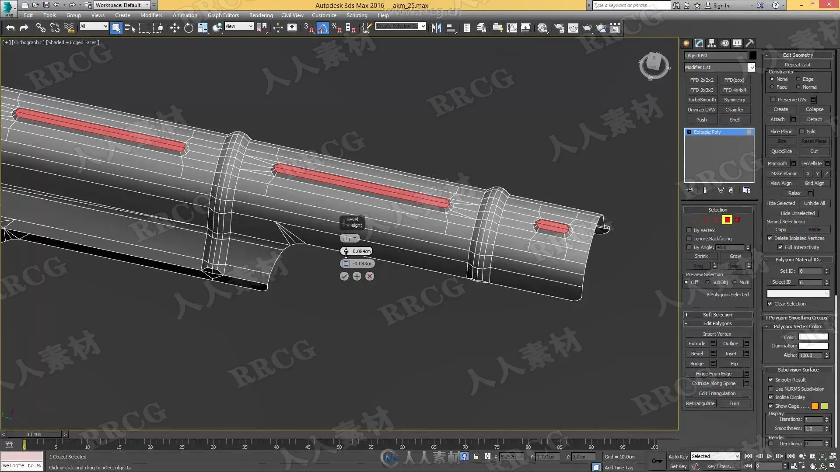Screen dimensions: 840x472
Task: Open the Modifier List dropdown
Action: [751, 67]
